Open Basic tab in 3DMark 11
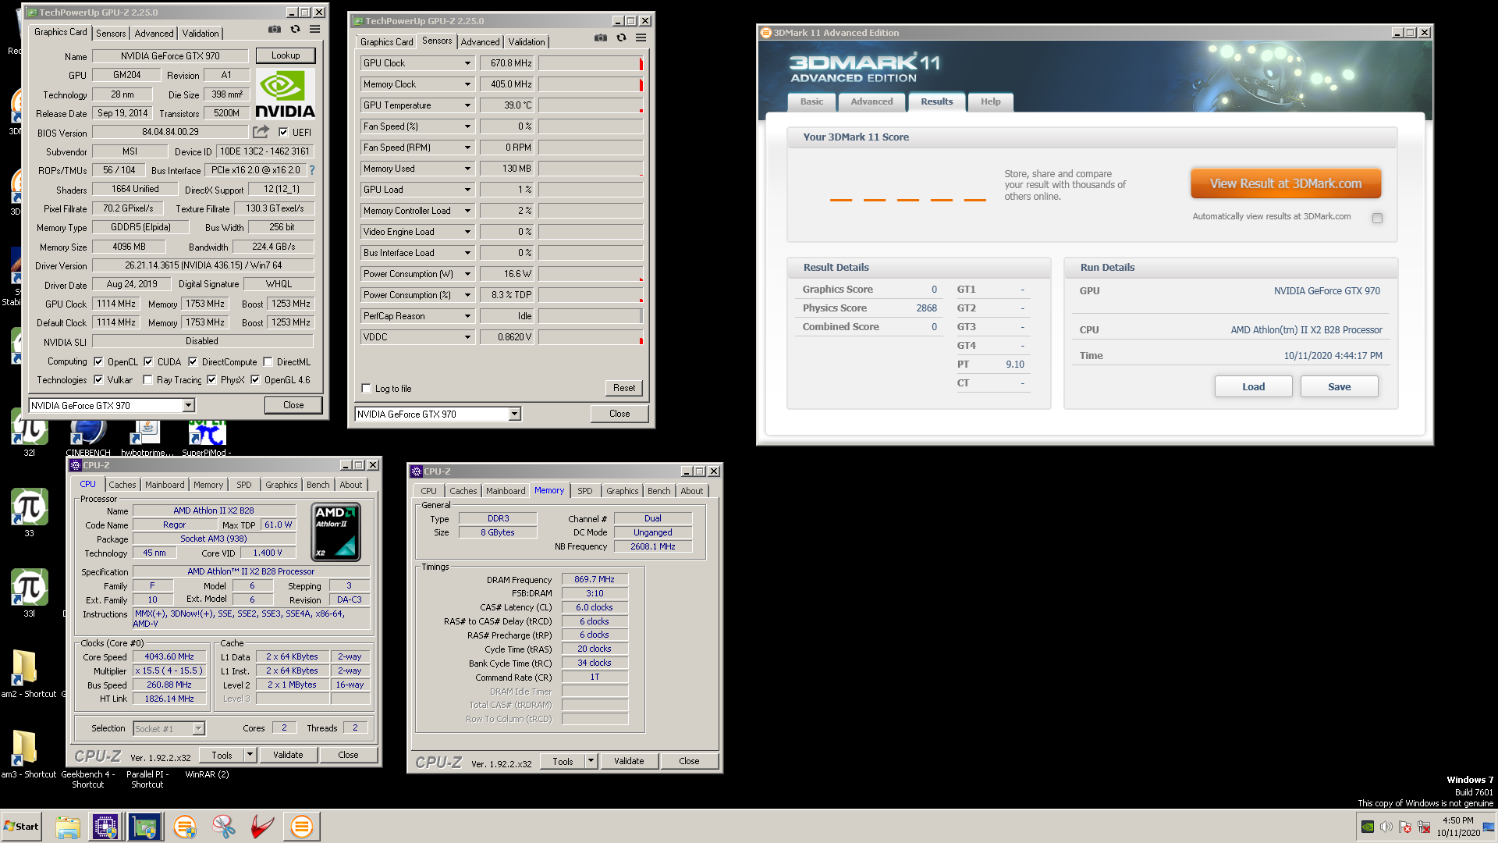This screenshot has height=843, width=1498. click(811, 101)
